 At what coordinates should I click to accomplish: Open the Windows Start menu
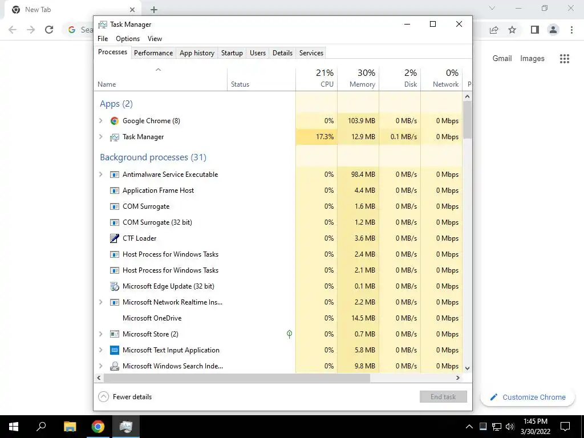pyautogui.click(x=14, y=427)
